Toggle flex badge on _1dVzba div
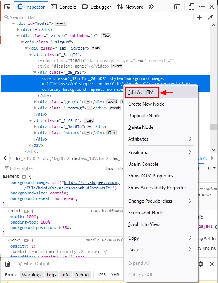The width and height of the screenshot is (218, 283). click(x=96, y=48)
